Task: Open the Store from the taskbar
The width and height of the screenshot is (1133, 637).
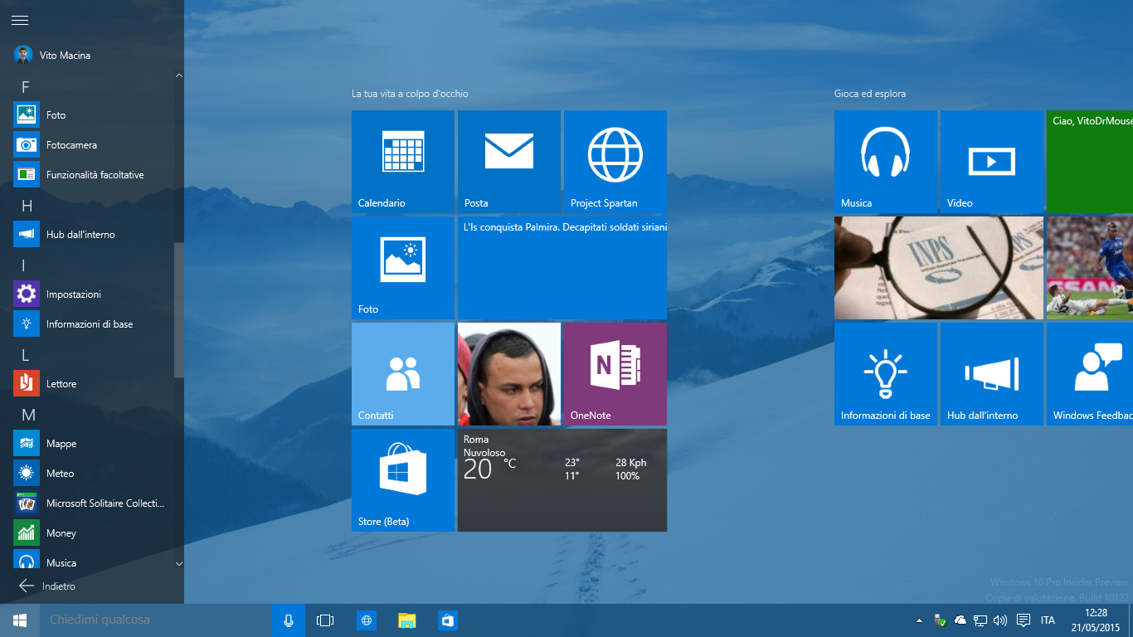Action: 448,620
